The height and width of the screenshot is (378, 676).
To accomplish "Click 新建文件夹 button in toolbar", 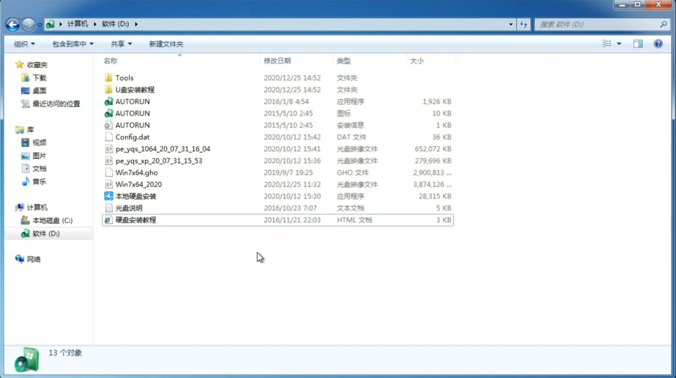I will 166,44.
